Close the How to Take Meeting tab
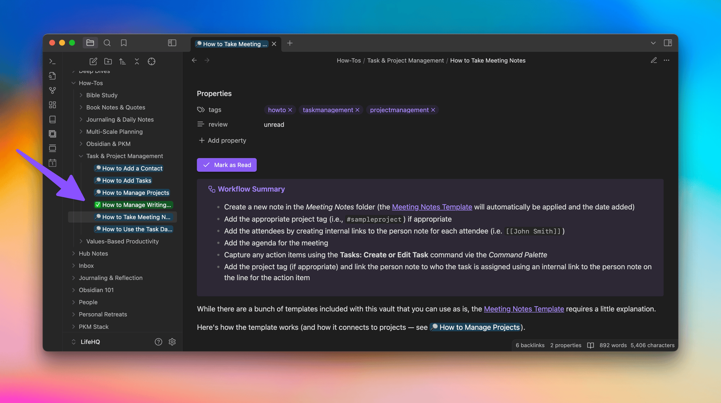The width and height of the screenshot is (721, 403). point(274,44)
